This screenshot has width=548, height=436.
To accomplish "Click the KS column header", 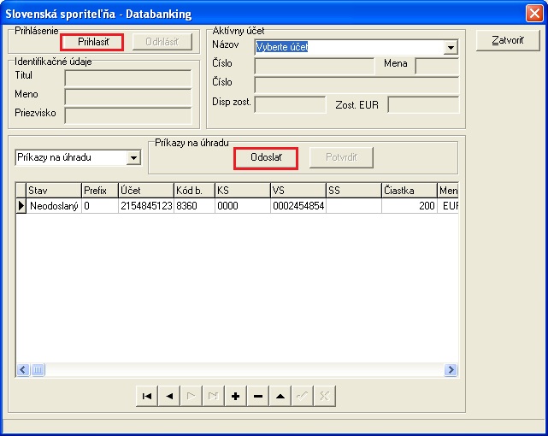I will coord(243,191).
